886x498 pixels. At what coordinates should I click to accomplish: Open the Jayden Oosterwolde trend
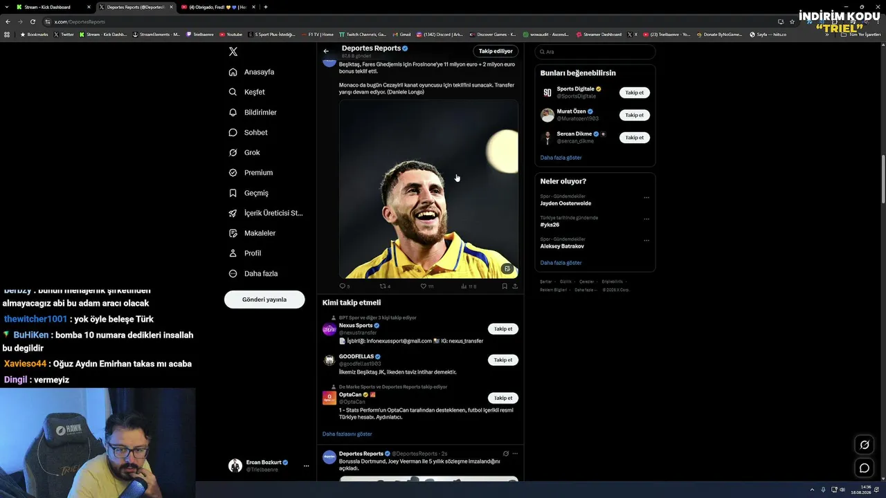566,203
